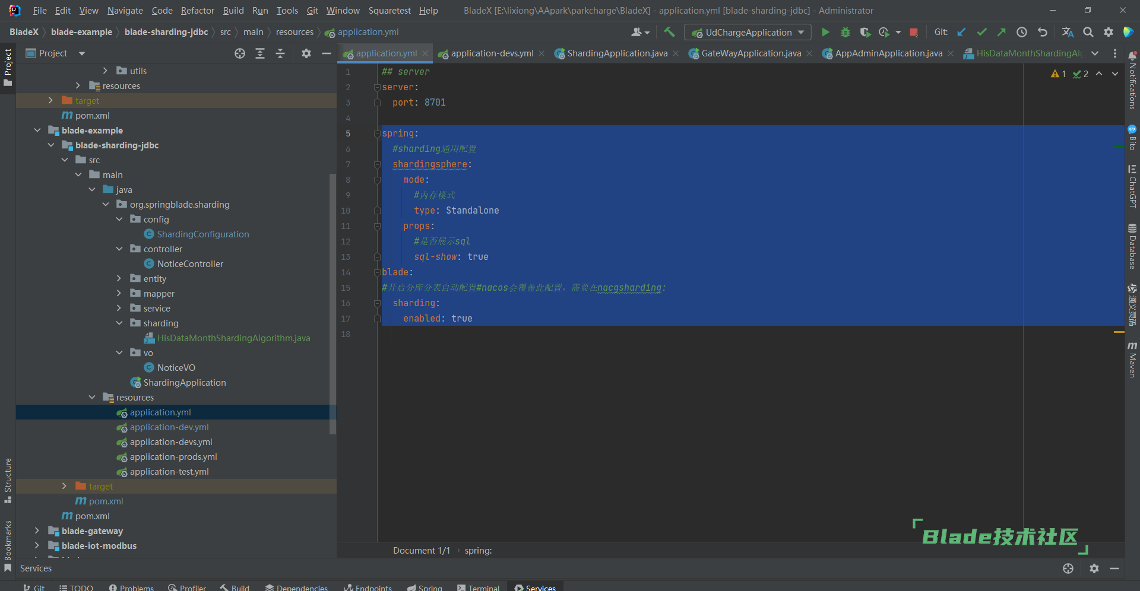Stop the running application
Image resolution: width=1140 pixels, height=591 pixels.
[x=914, y=32]
